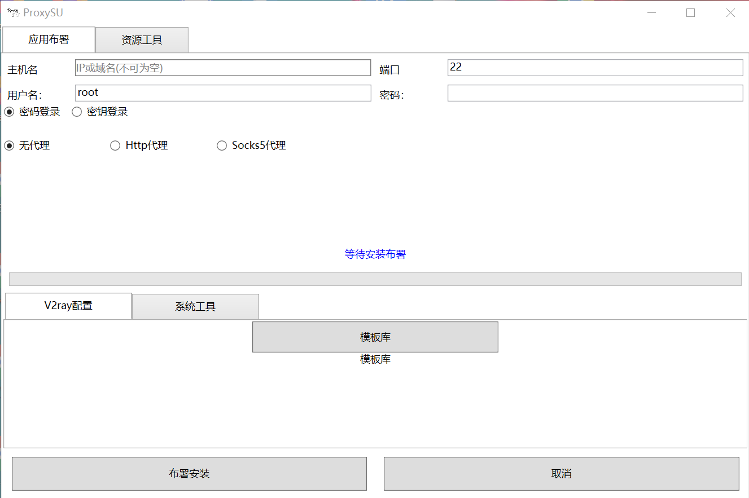
Task: Click the ProxySU app icon in title bar
Action: pyautogui.click(x=13, y=12)
